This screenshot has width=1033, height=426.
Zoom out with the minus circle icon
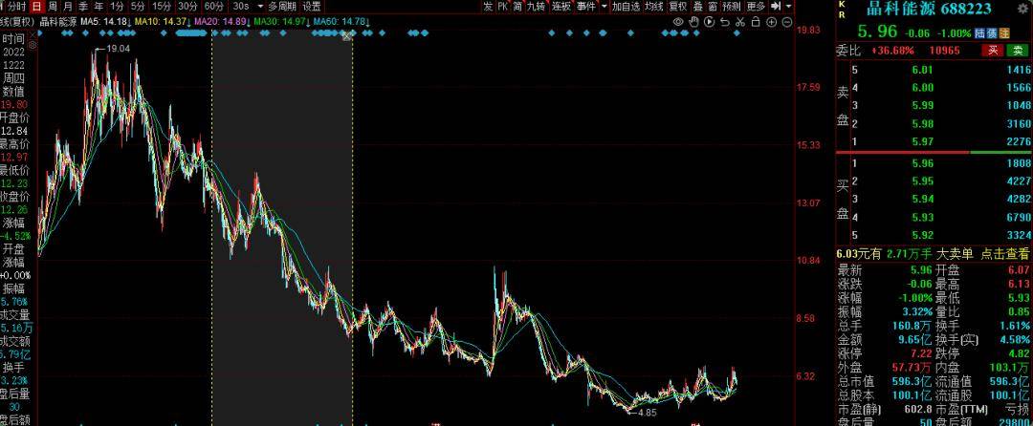tap(787, 22)
